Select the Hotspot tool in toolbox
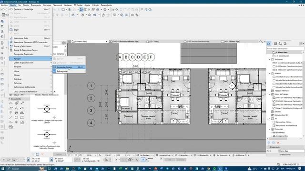 click(16, 122)
